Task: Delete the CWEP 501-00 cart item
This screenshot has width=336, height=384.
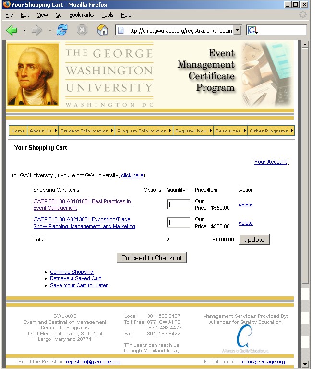Action: pyautogui.click(x=246, y=204)
